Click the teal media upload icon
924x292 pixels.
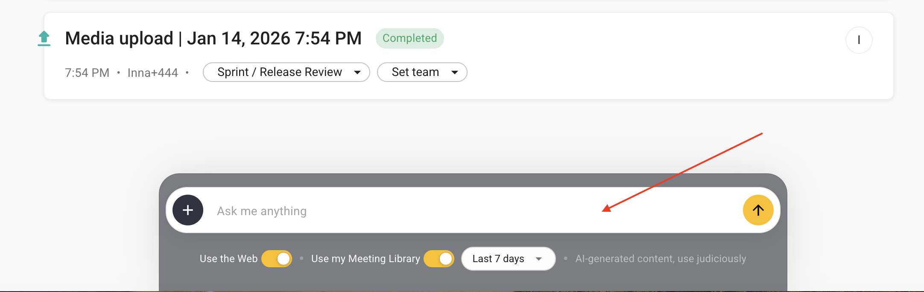click(x=44, y=38)
